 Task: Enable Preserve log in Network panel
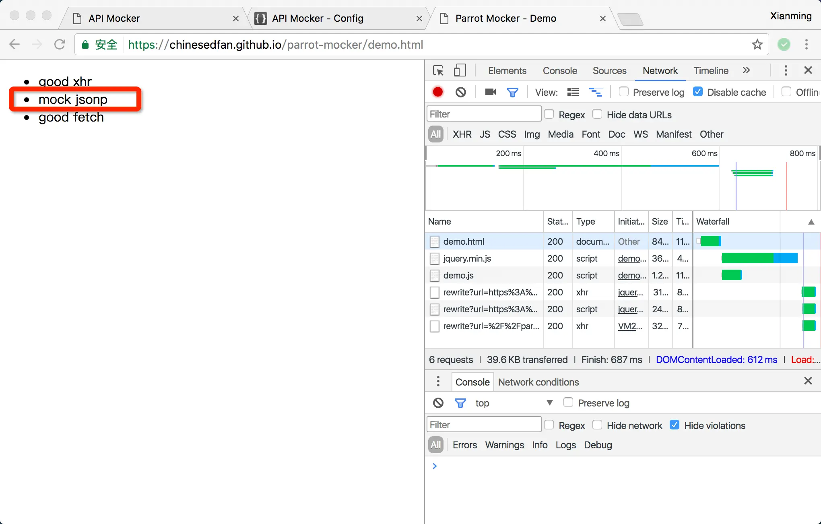(x=624, y=92)
